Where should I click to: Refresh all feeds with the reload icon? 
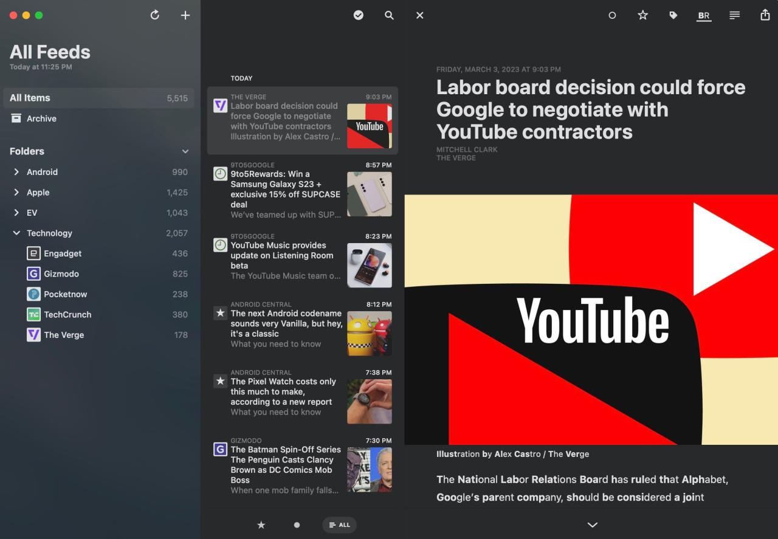pyautogui.click(x=155, y=15)
